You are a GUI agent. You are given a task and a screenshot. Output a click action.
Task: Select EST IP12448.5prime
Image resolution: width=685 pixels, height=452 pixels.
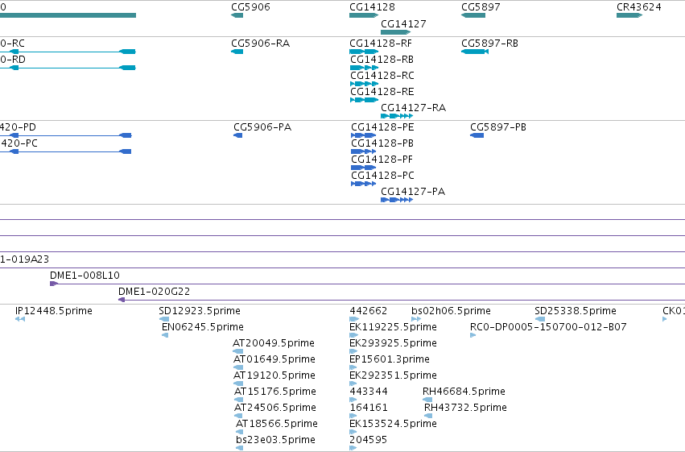[54, 311]
